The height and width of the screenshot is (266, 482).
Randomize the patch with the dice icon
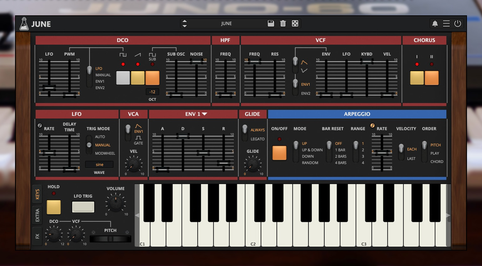pos(295,23)
